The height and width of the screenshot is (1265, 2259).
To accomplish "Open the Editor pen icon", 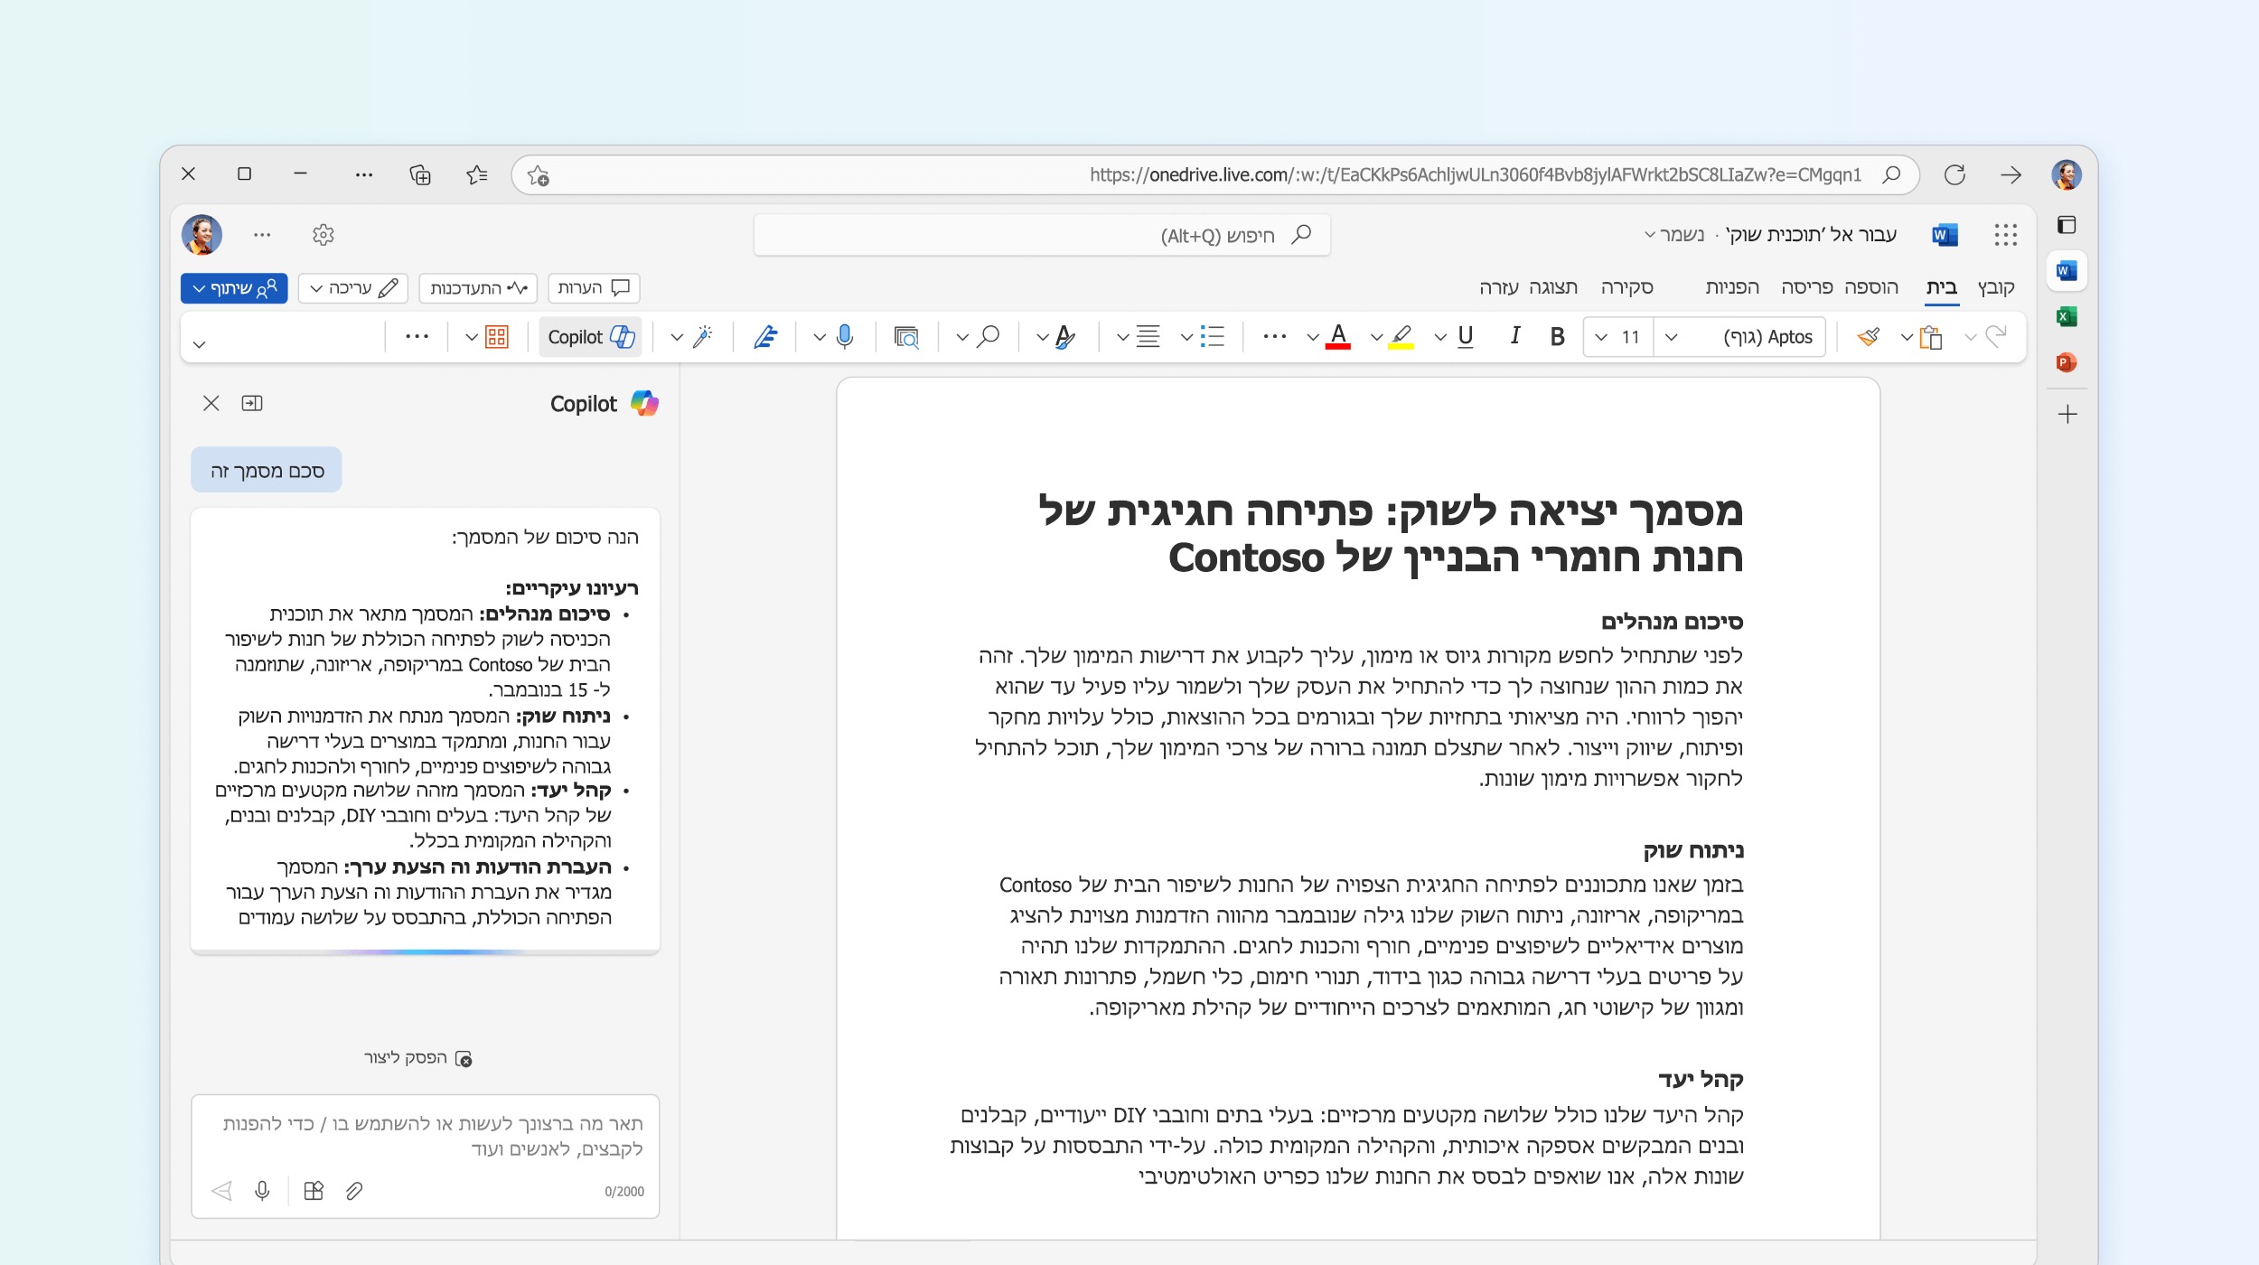I will [765, 337].
